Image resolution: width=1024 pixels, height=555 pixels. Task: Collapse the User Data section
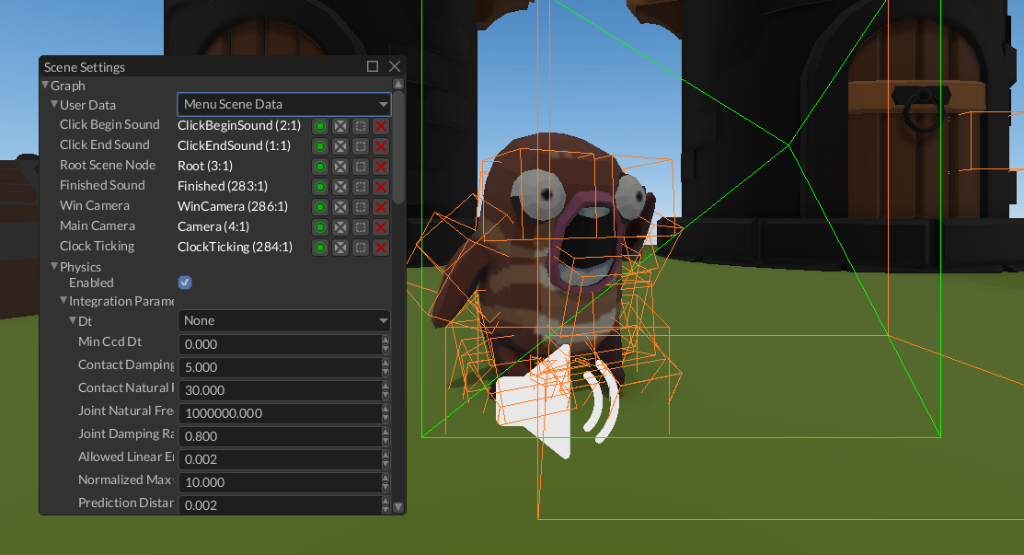54,105
